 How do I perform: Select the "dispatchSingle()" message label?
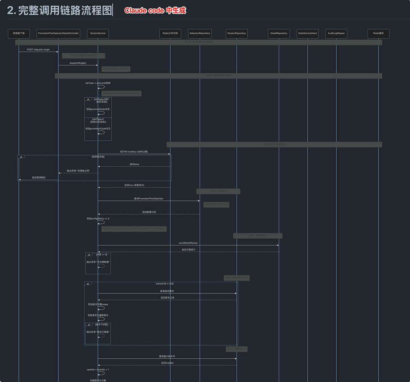(x=78, y=63)
